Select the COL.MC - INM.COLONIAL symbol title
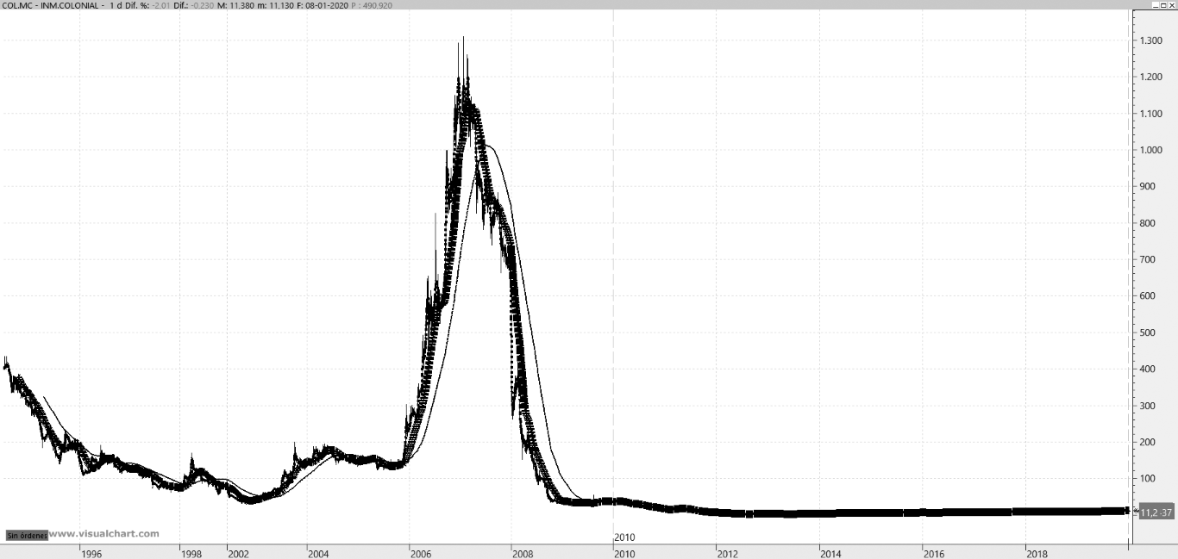Image resolution: width=1178 pixels, height=559 pixels. [x=49, y=5]
